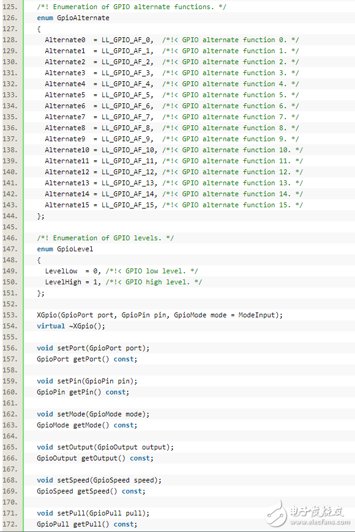The width and height of the screenshot is (355, 532).
Task: Click the comment 'Enumeration of GPIO levels.'
Action: pyautogui.click(x=105, y=238)
